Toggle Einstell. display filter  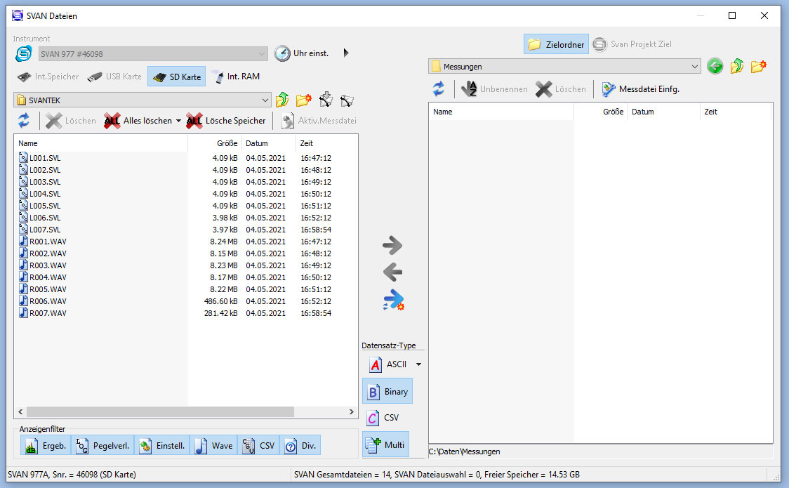click(x=162, y=446)
